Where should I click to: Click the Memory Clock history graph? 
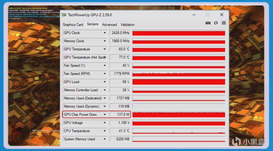click(x=179, y=41)
